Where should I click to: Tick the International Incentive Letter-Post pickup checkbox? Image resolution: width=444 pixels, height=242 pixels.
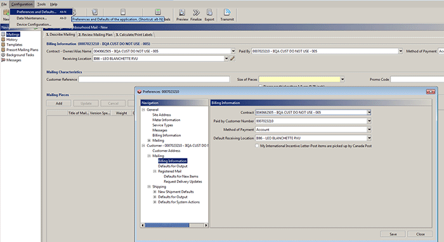[257, 146]
